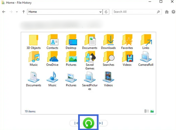Select the CameraRoll library
176x130 pixels.
[146, 59]
